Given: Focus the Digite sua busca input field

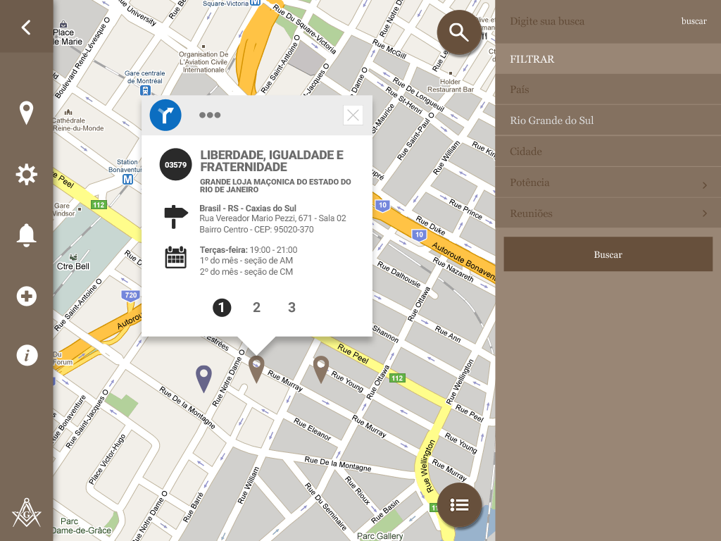Looking at the screenshot, I should pyautogui.click(x=589, y=21).
